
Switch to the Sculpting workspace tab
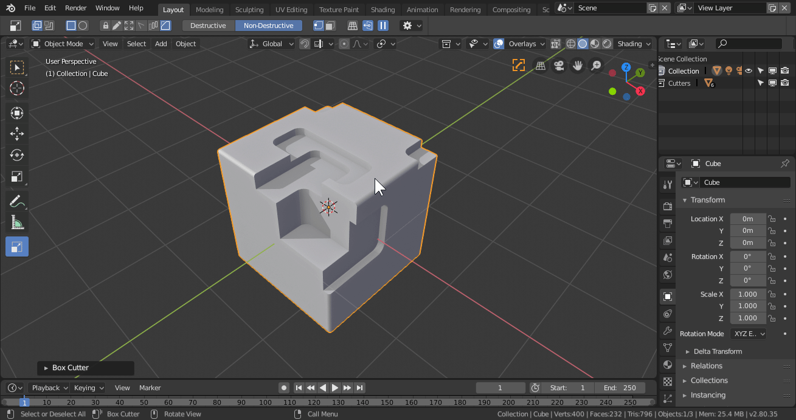pyautogui.click(x=249, y=10)
